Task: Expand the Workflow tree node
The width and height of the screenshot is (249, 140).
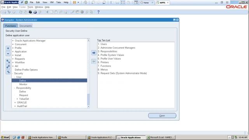Action: pyautogui.click(x=13, y=63)
